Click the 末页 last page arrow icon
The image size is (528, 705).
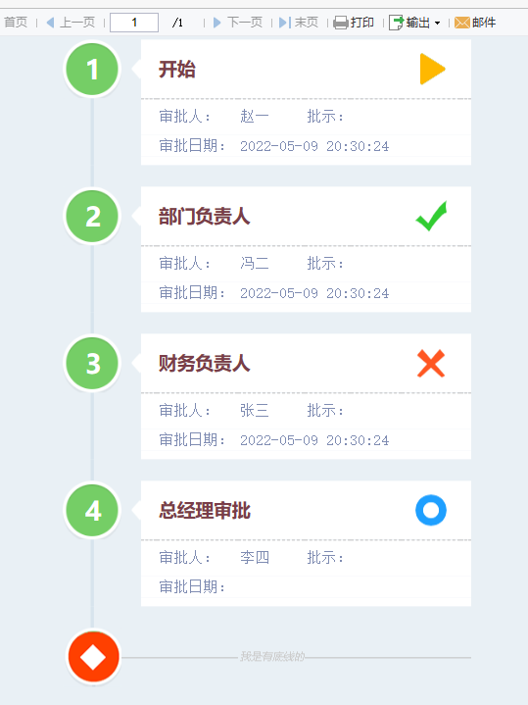coord(285,22)
